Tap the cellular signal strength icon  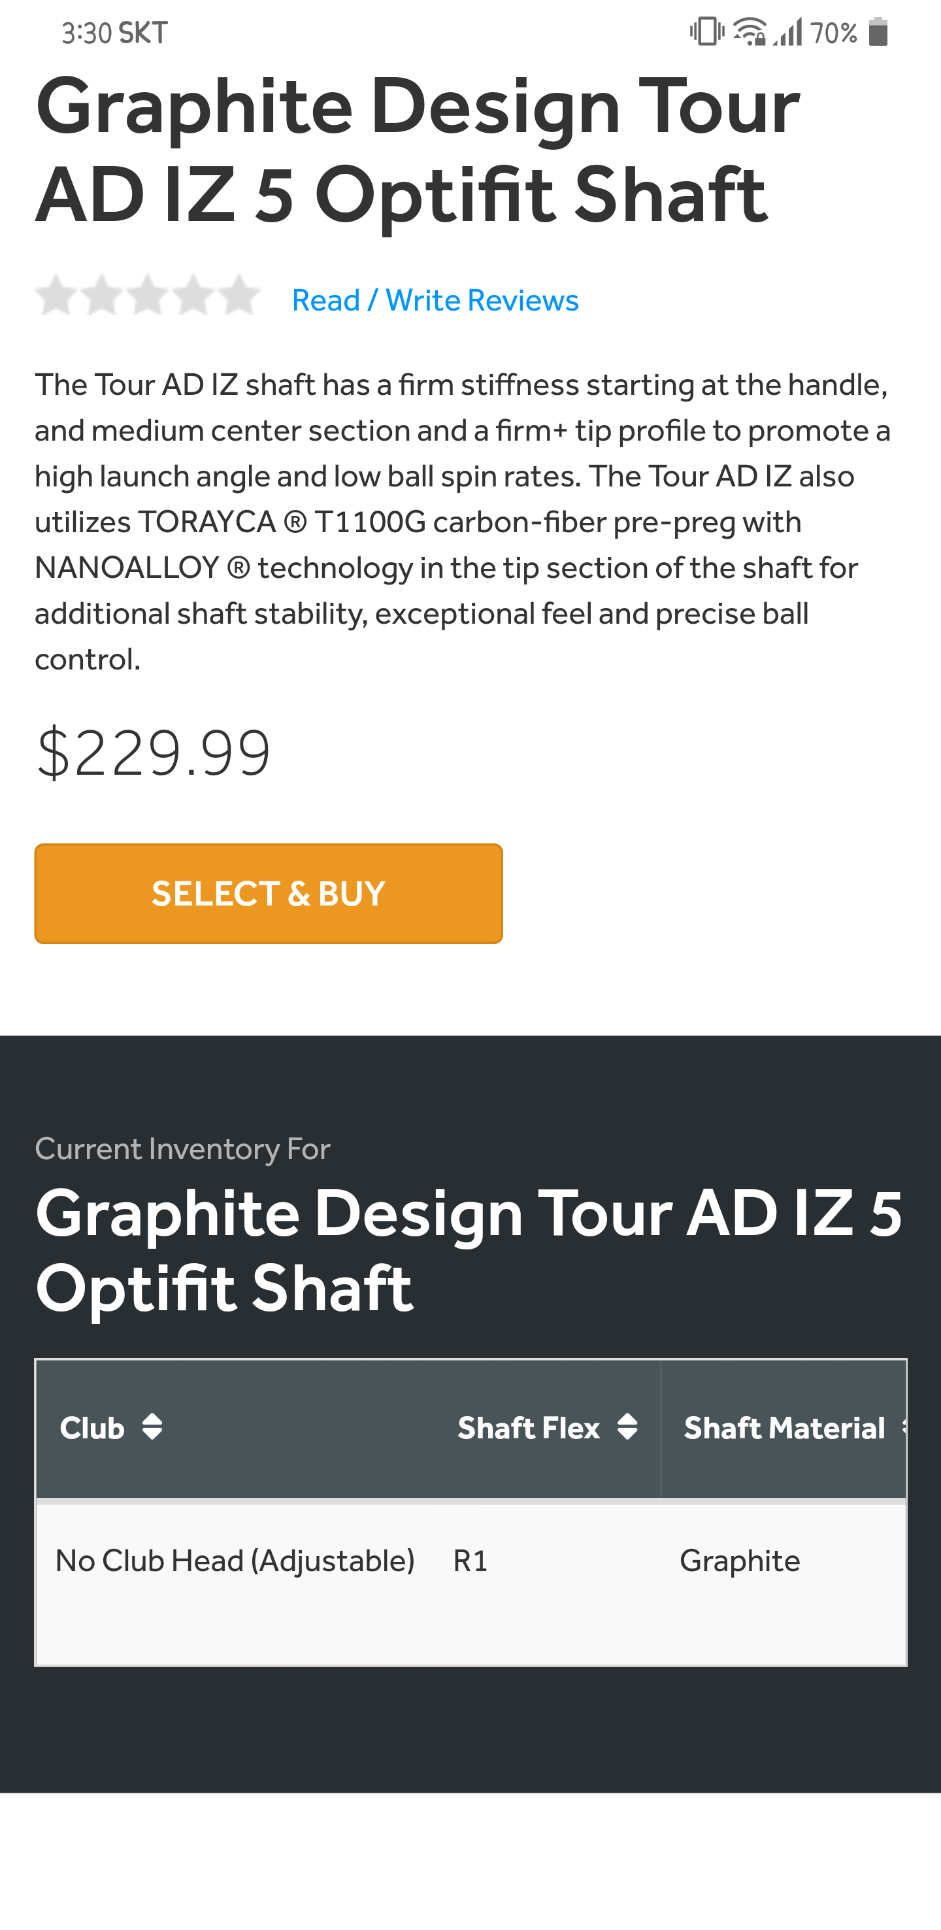[787, 32]
